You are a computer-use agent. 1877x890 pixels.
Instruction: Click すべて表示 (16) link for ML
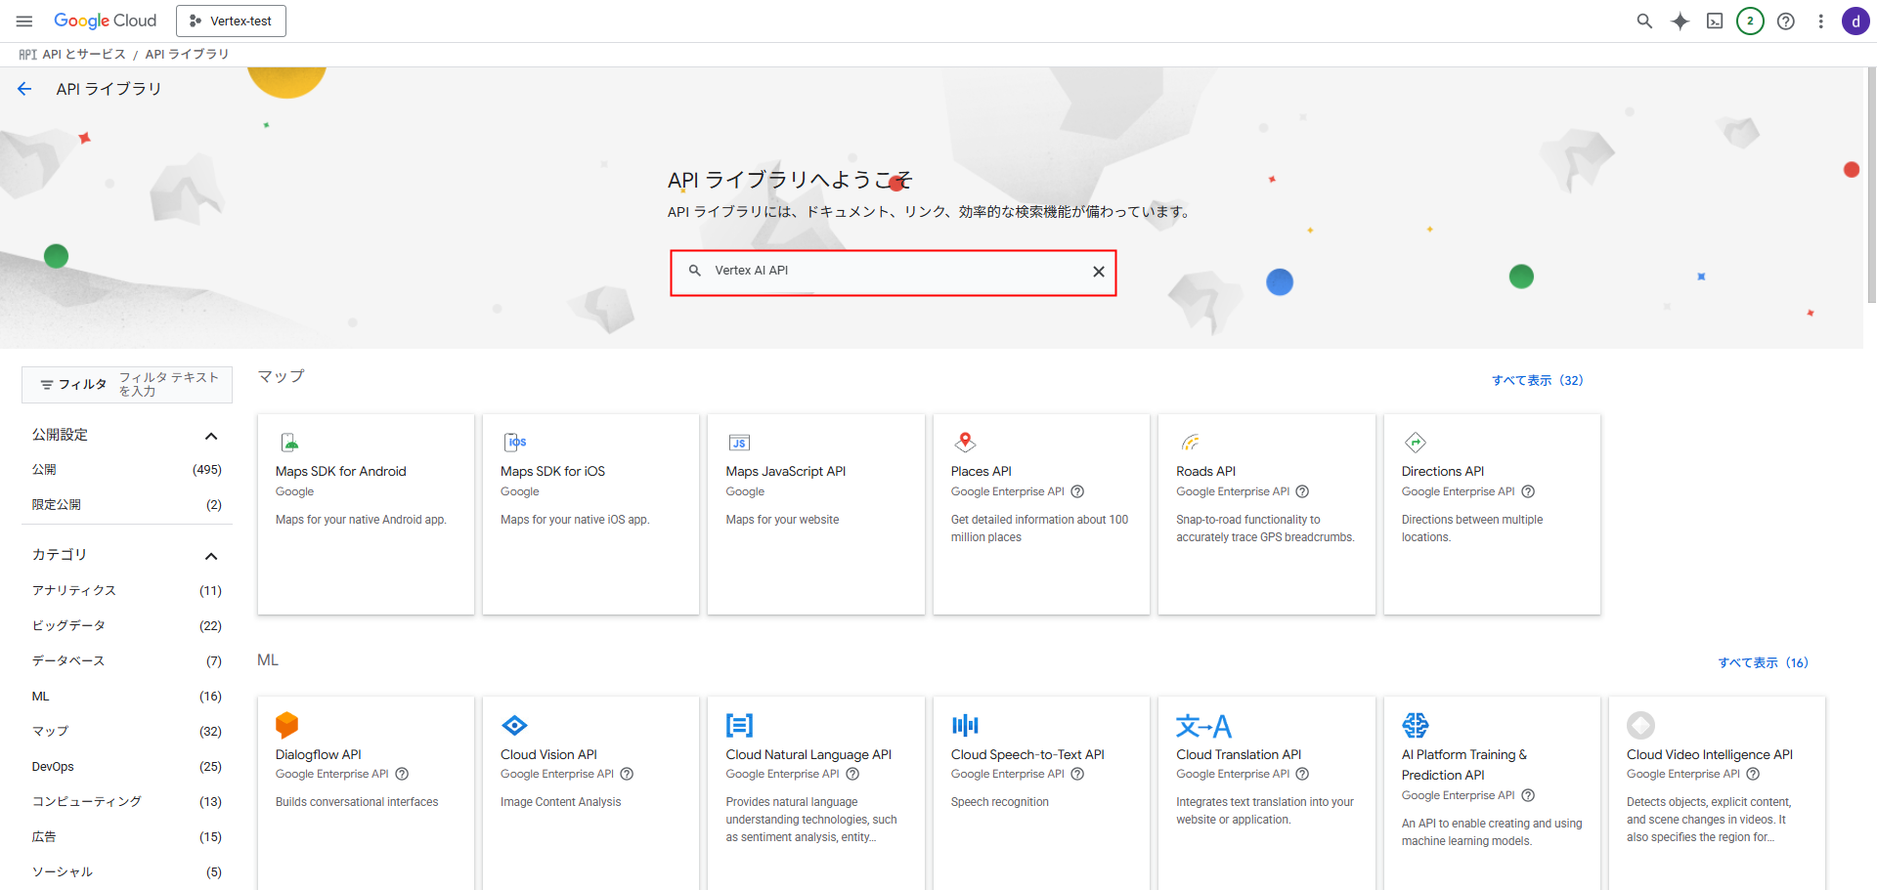click(1763, 662)
